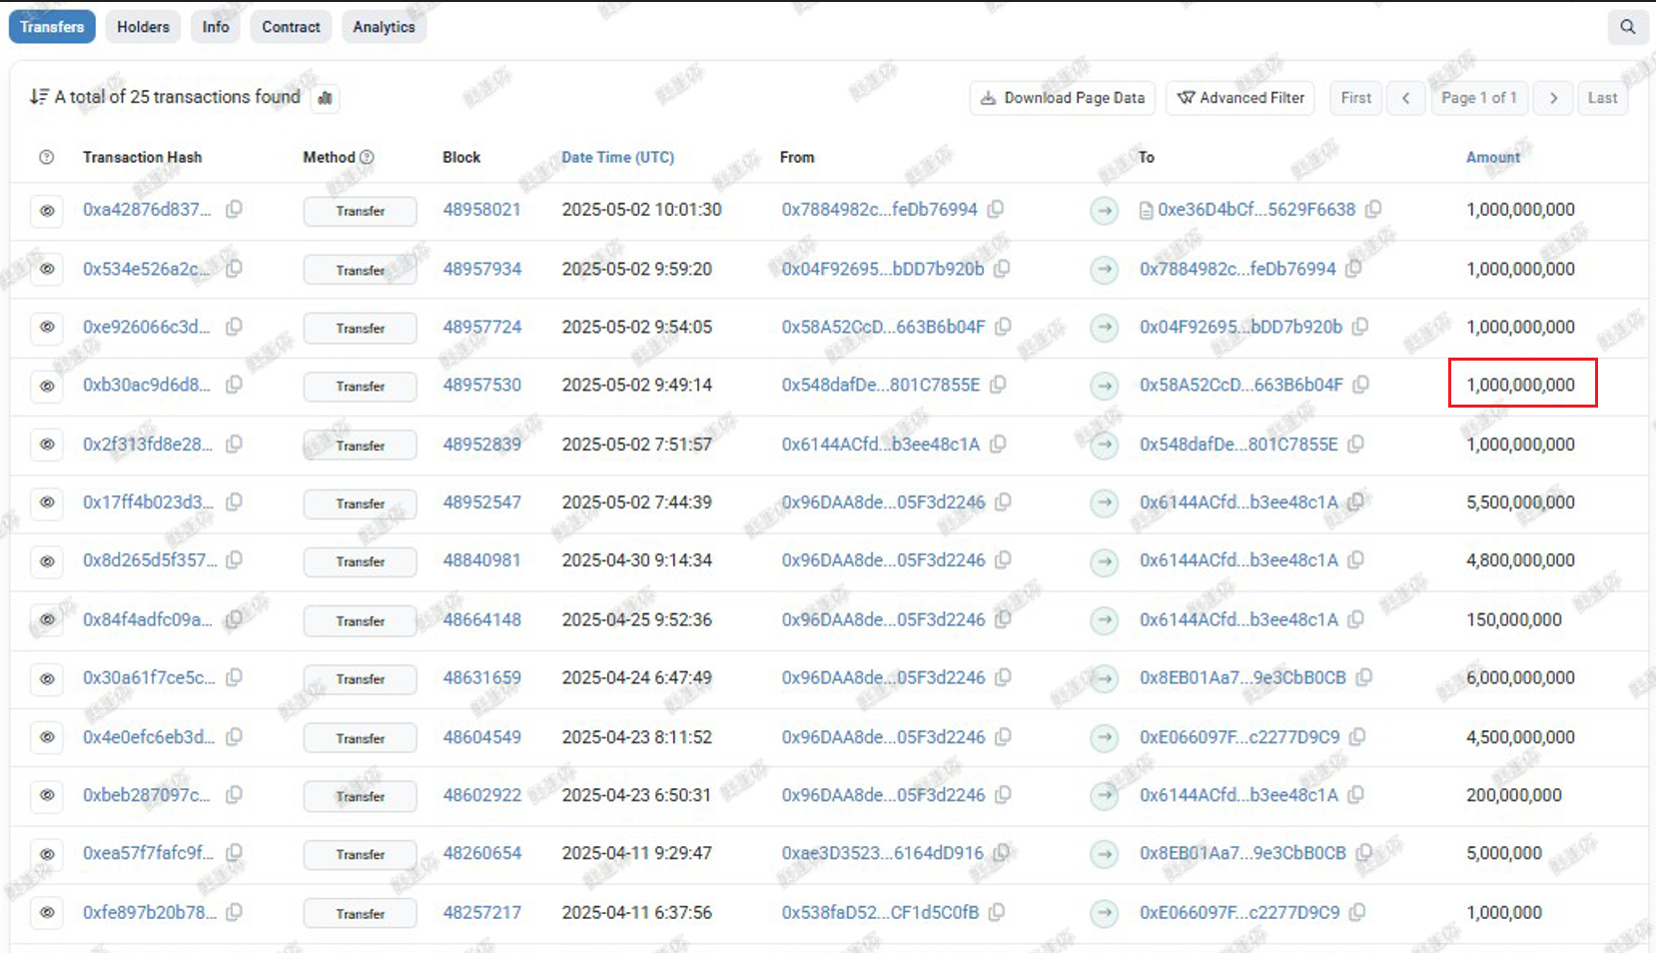This screenshot has width=1656, height=953.
Task: Open the Analytics tab
Action: point(384,27)
